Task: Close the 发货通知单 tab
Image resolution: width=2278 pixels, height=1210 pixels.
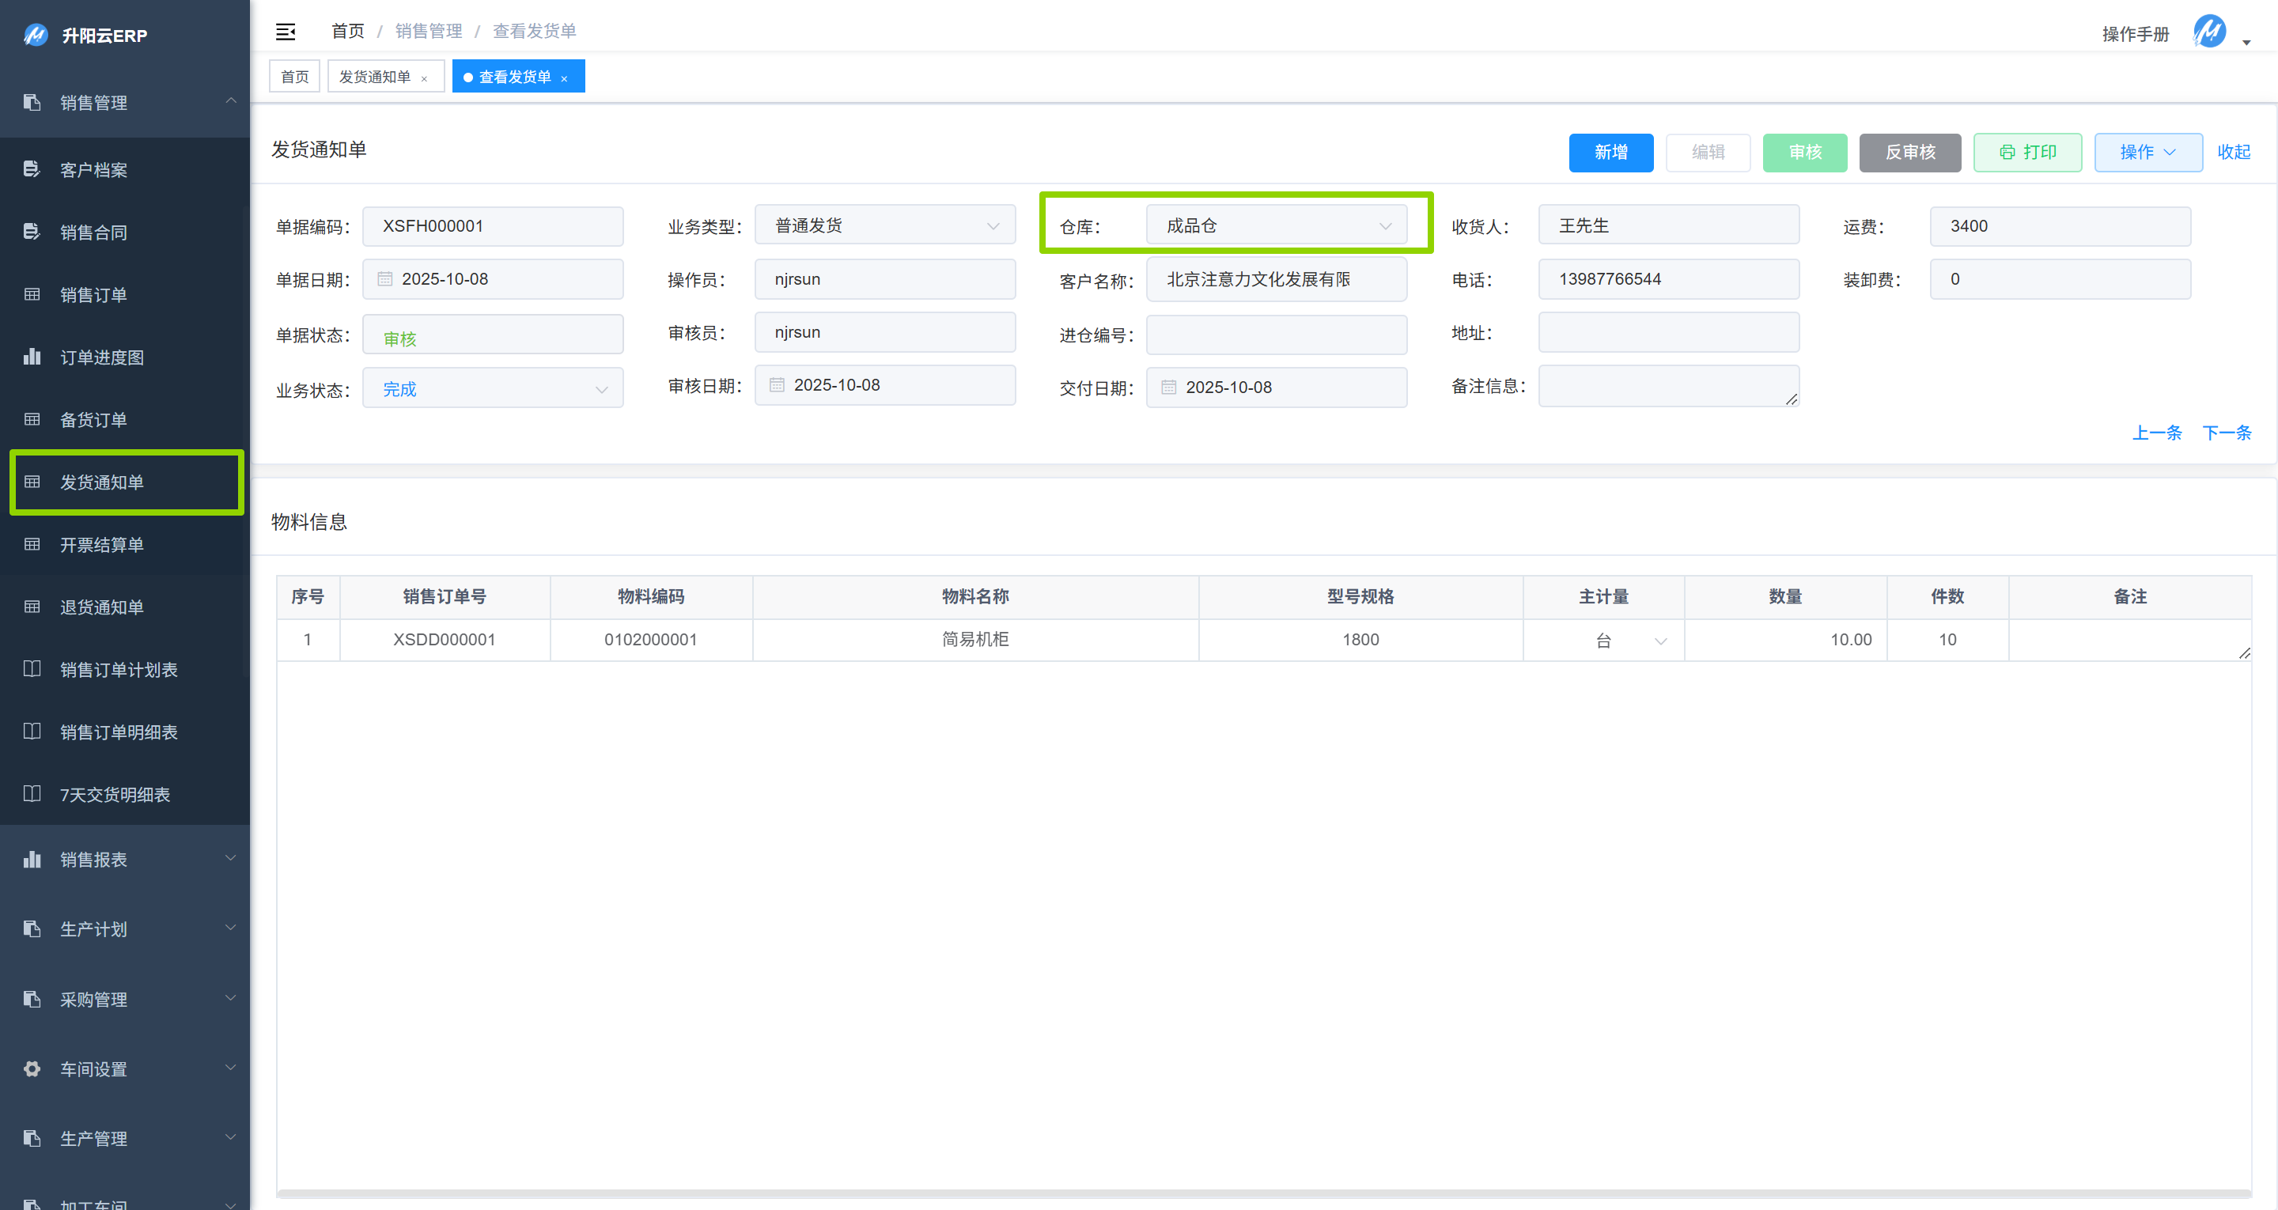Action: tap(425, 79)
